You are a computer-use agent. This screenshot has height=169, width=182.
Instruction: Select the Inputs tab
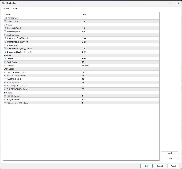[14, 8]
